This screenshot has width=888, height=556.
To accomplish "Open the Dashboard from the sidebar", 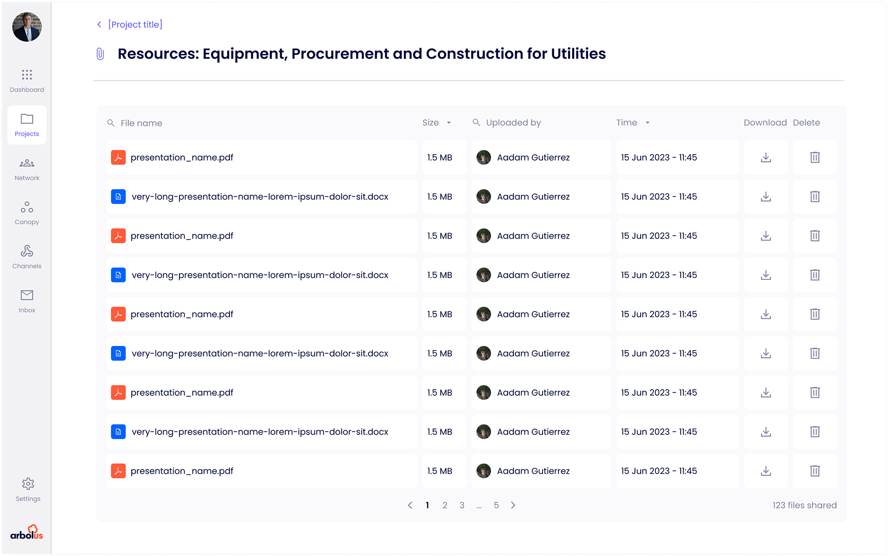I will (x=27, y=81).
